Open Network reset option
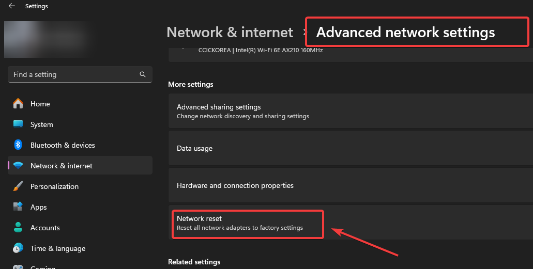The width and height of the screenshot is (533, 269). click(x=351, y=223)
